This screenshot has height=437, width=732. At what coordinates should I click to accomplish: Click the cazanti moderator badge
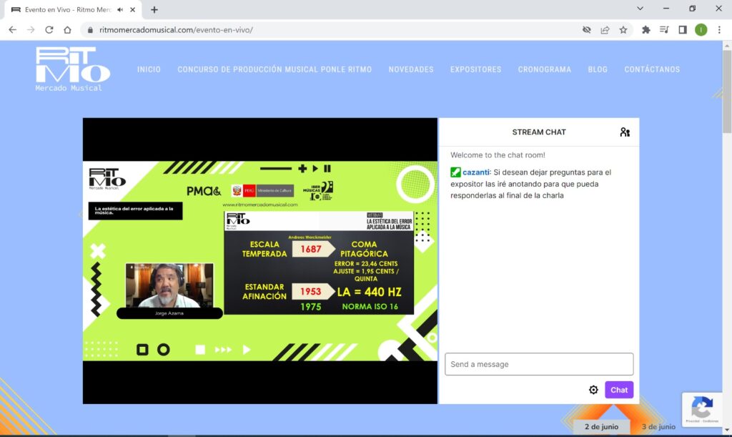tap(455, 172)
